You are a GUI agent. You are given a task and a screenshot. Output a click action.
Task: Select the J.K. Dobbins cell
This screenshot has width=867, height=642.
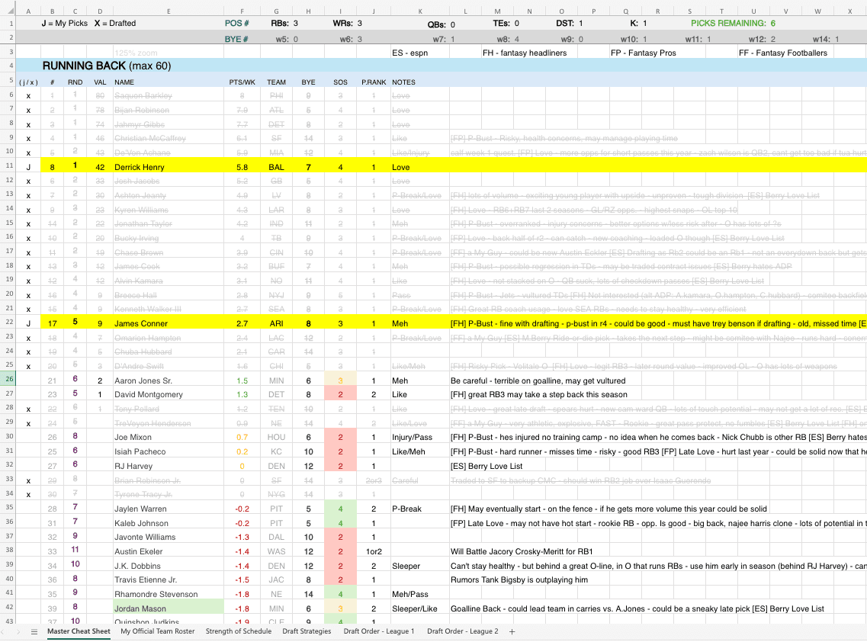[168, 566]
